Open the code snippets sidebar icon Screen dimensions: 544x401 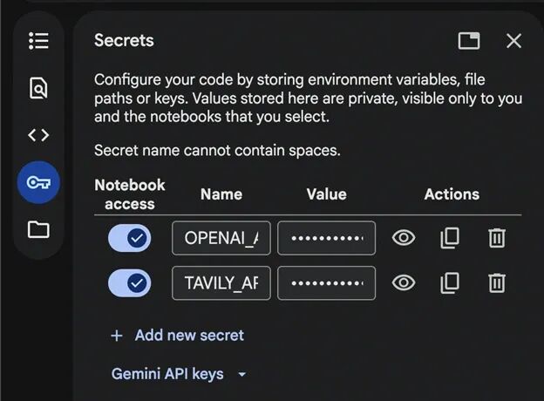tap(38, 135)
